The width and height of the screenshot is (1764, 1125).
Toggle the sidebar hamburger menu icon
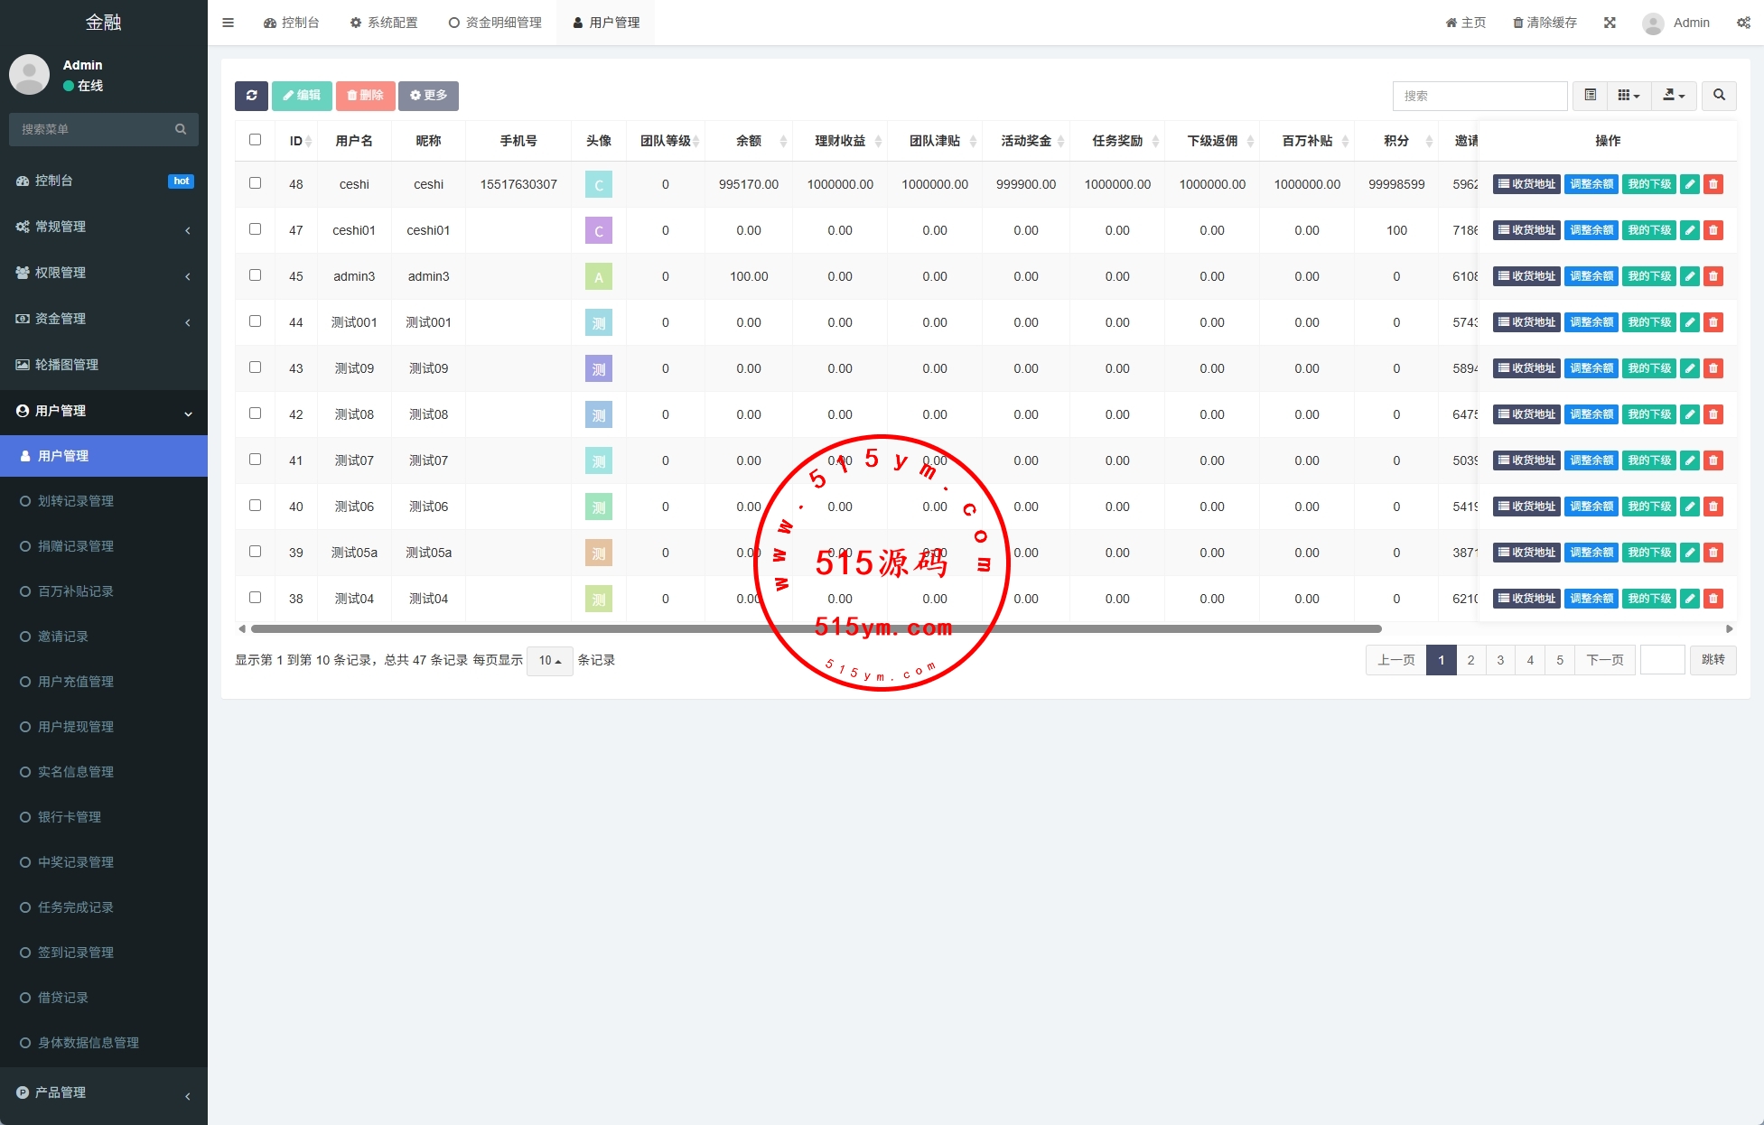pyautogui.click(x=228, y=23)
